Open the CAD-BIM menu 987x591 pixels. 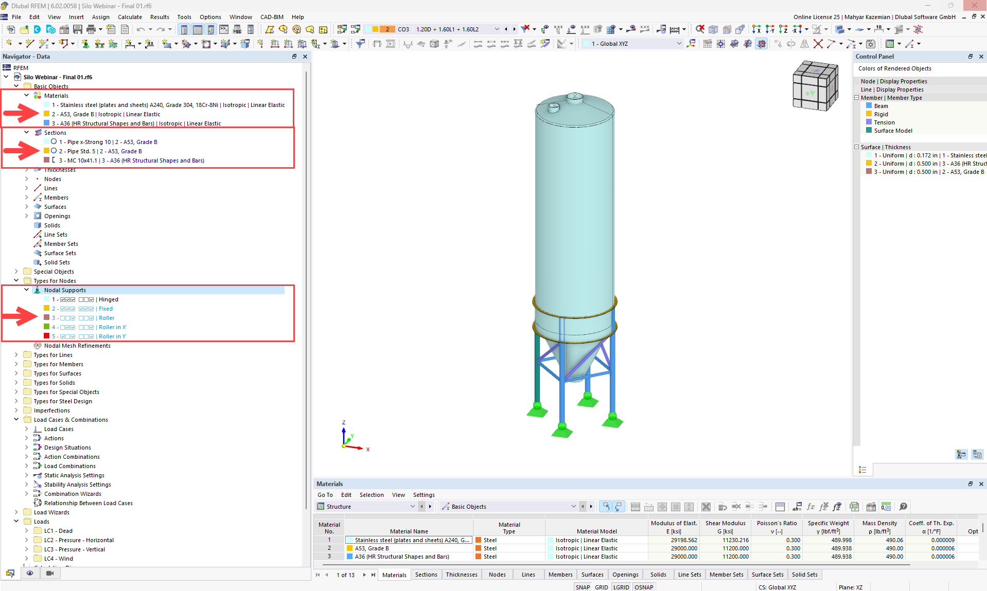point(271,17)
